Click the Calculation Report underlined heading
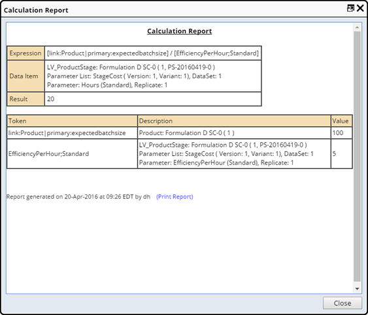Image resolution: width=368 pixels, height=315 pixels. pos(180,31)
